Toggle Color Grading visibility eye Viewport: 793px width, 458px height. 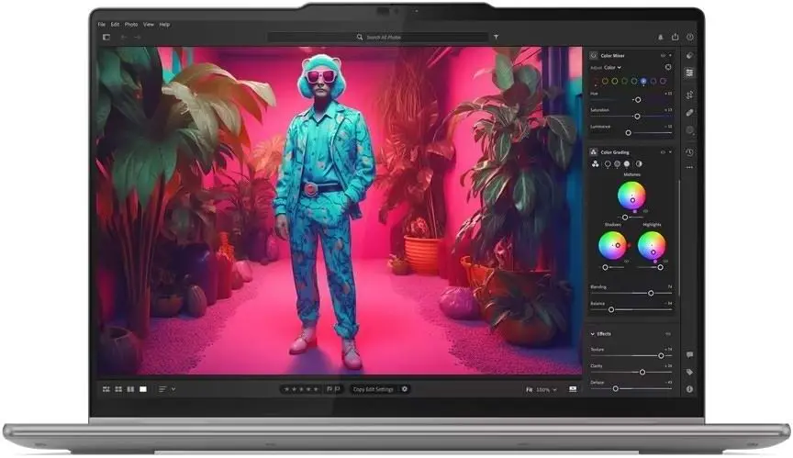click(x=663, y=152)
